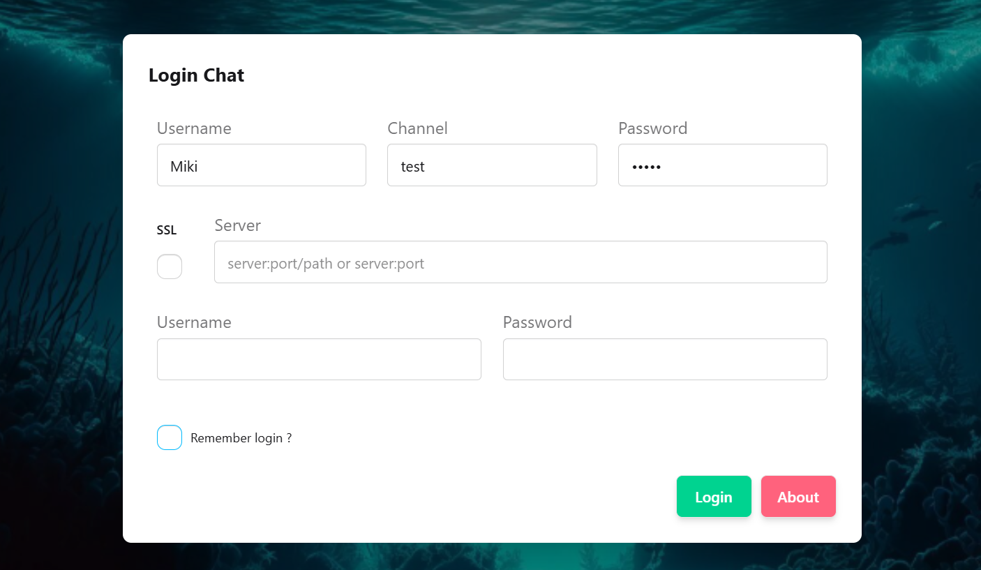
Task: Click the Username label for the Miki field
Action: point(194,128)
